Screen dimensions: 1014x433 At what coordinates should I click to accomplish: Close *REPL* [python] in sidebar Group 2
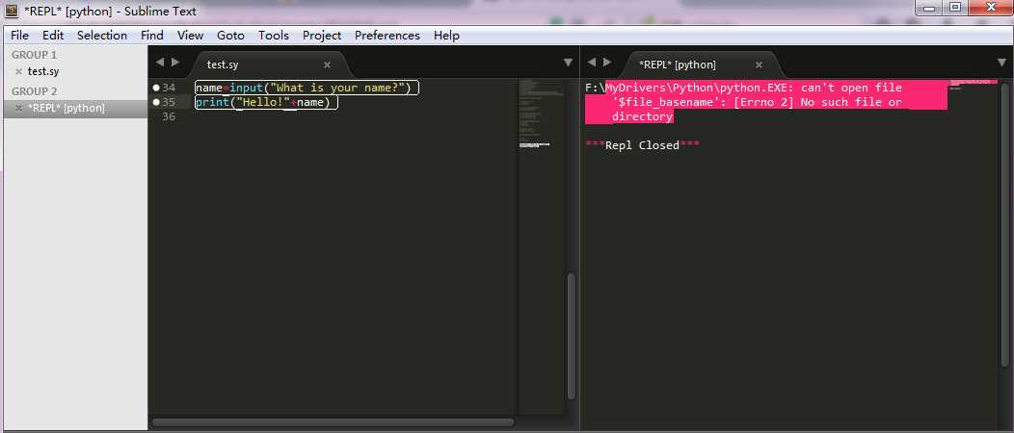click(x=18, y=109)
